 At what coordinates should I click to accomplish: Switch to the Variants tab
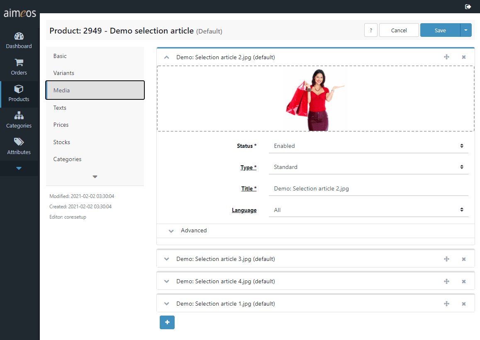click(64, 73)
